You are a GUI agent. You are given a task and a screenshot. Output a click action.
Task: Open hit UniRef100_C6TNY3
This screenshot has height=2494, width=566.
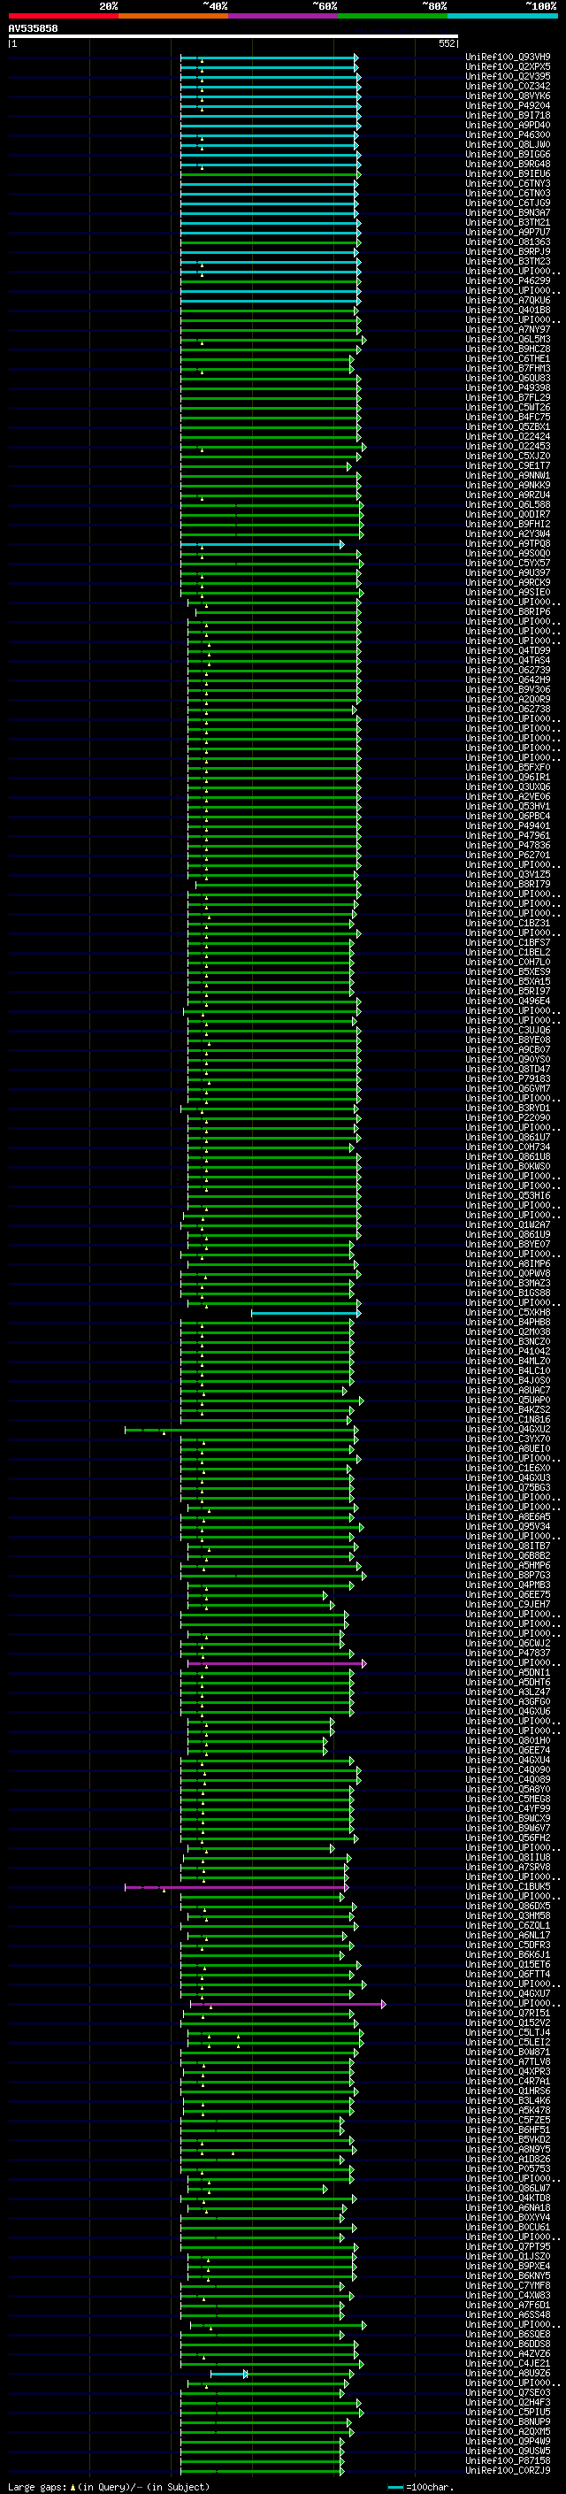(x=508, y=184)
